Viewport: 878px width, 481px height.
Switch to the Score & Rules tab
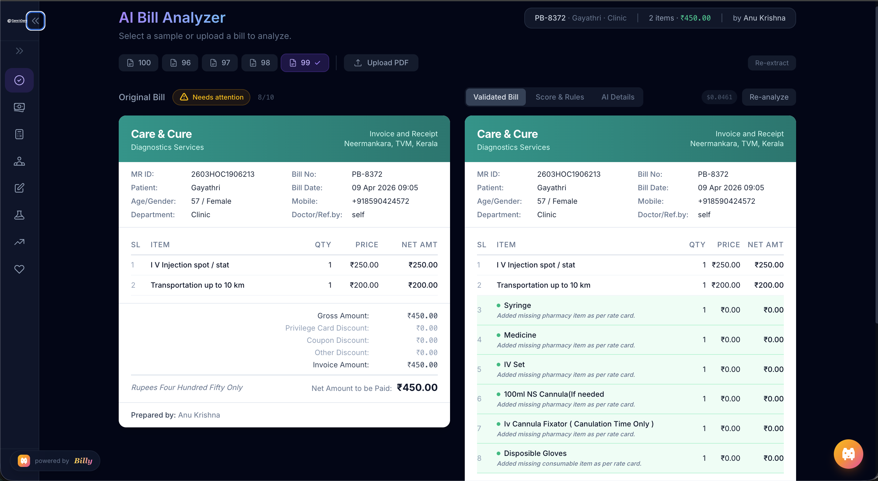(559, 97)
